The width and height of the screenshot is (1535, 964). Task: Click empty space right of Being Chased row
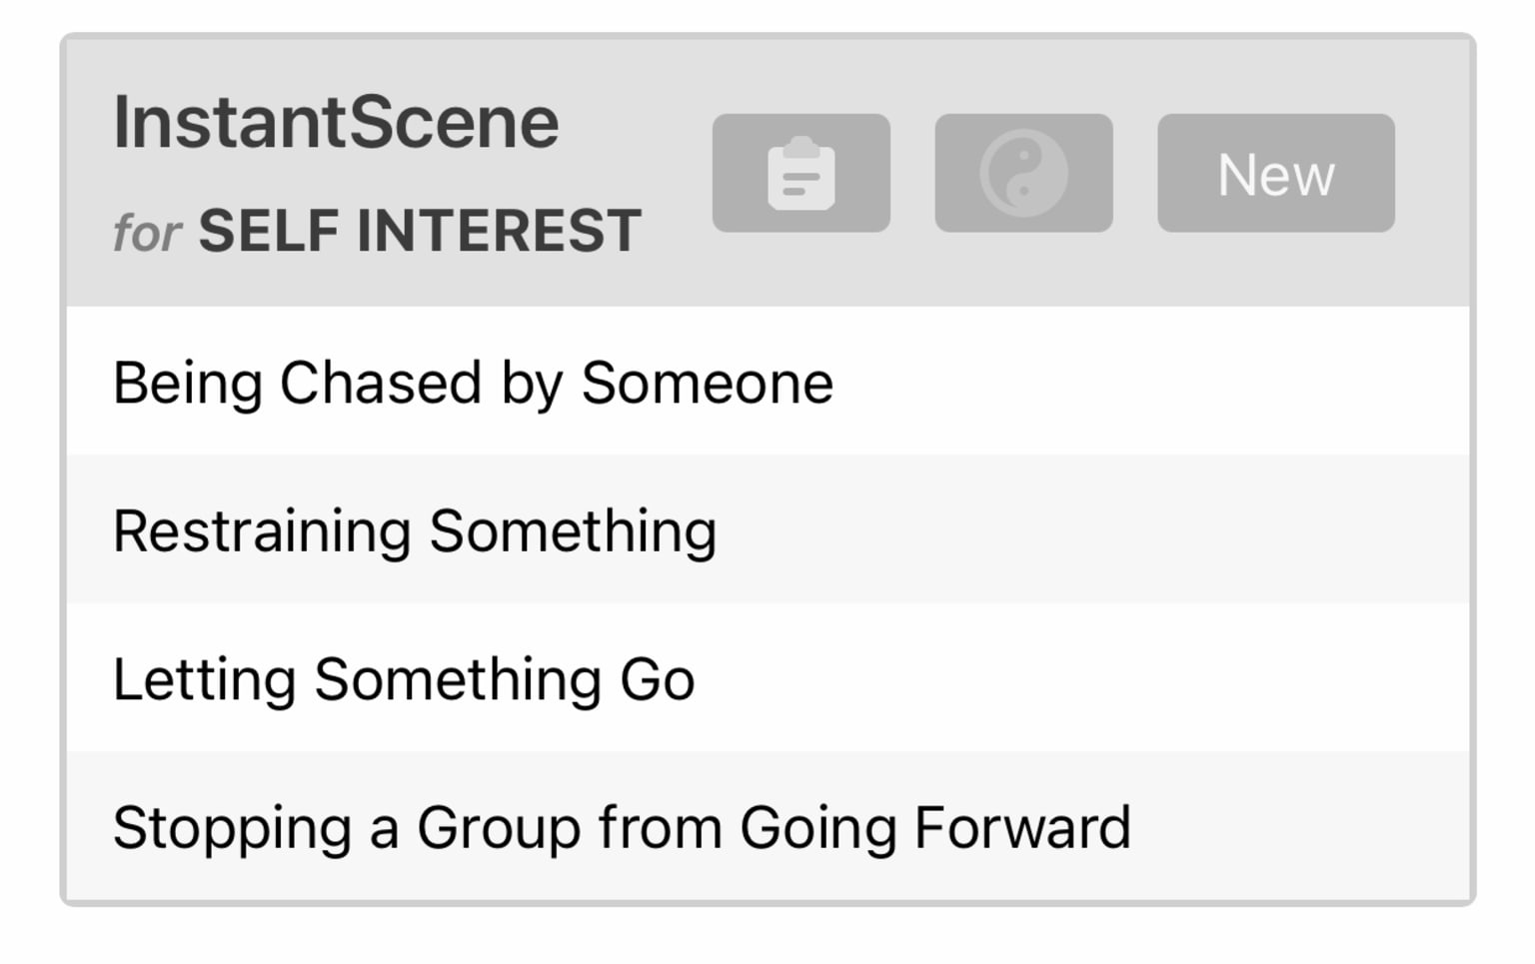1149,382
